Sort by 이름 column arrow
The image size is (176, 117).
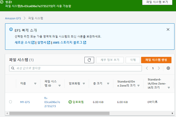pos(35,83)
